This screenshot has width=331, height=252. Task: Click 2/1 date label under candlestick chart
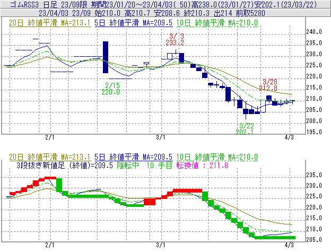pos(50,137)
